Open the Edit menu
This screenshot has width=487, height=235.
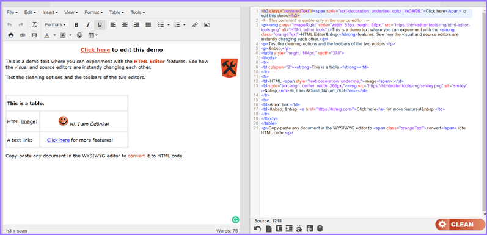(30, 12)
